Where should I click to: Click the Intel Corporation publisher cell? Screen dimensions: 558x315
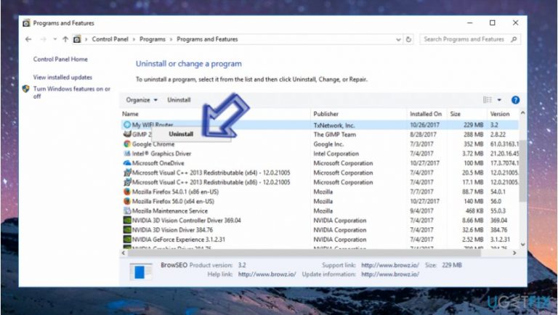pyautogui.click(x=336, y=154)
